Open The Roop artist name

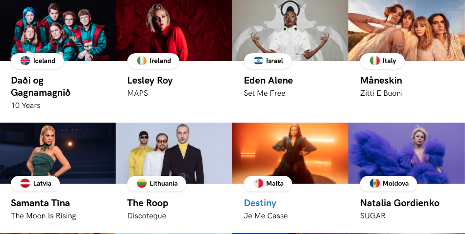(x=147, y=203)
